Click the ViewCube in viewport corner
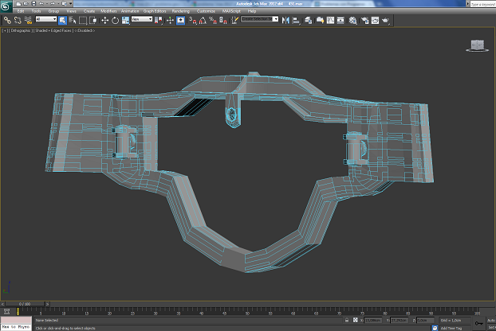Viewport: 496px width, 331px height. coord(478,45)
